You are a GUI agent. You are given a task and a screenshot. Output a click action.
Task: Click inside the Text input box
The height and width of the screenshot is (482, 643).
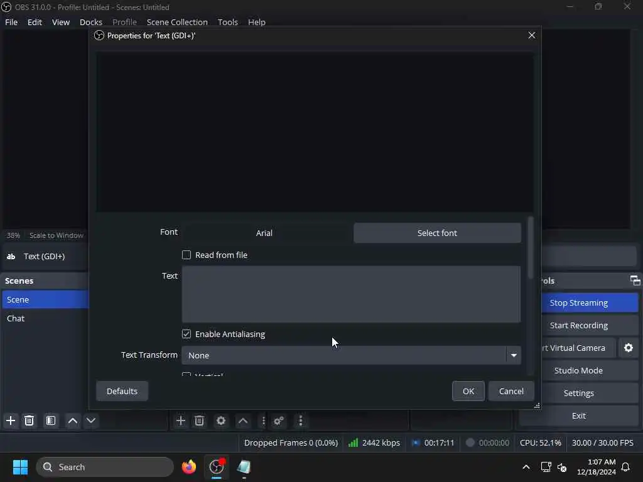pos(352,294)
